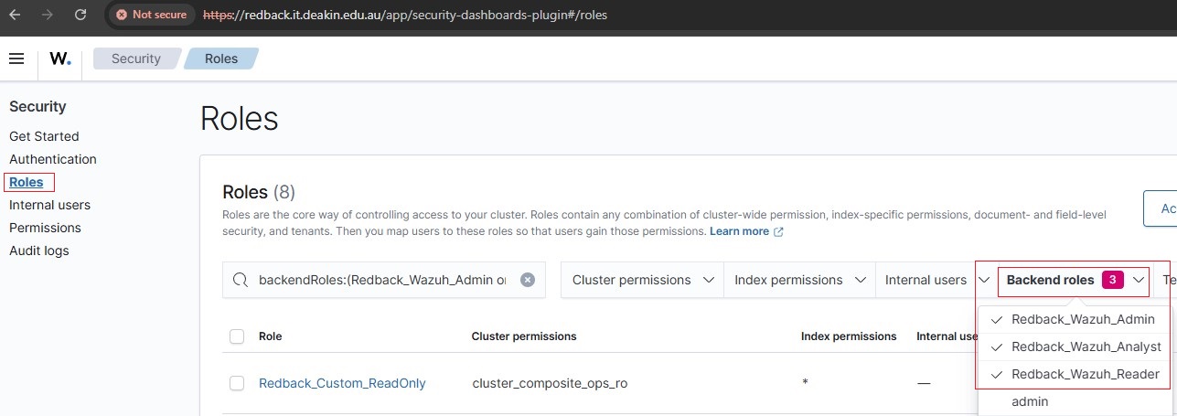The height and width of the screenshot is (416, 1177).
Task: Click the Security breadcrumb
Action: (136, 59)
